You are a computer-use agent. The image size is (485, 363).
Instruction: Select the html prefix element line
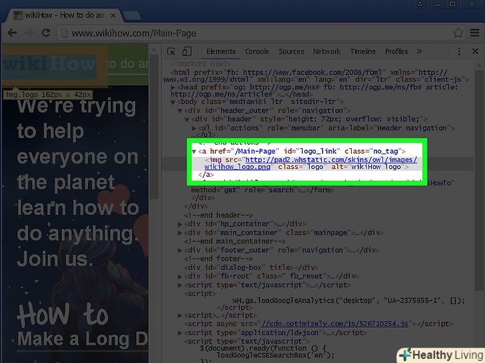[x=316, y=76]
